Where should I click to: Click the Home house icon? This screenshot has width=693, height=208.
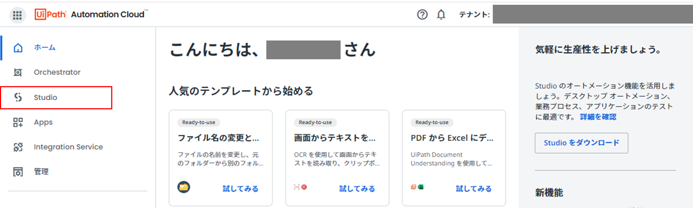coord(18,48)
